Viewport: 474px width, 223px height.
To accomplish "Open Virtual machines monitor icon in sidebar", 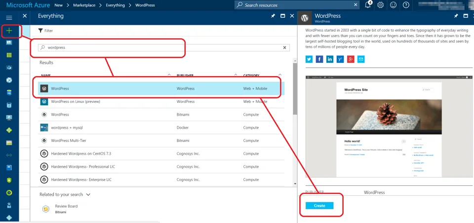I will click(x=9, y=118).
